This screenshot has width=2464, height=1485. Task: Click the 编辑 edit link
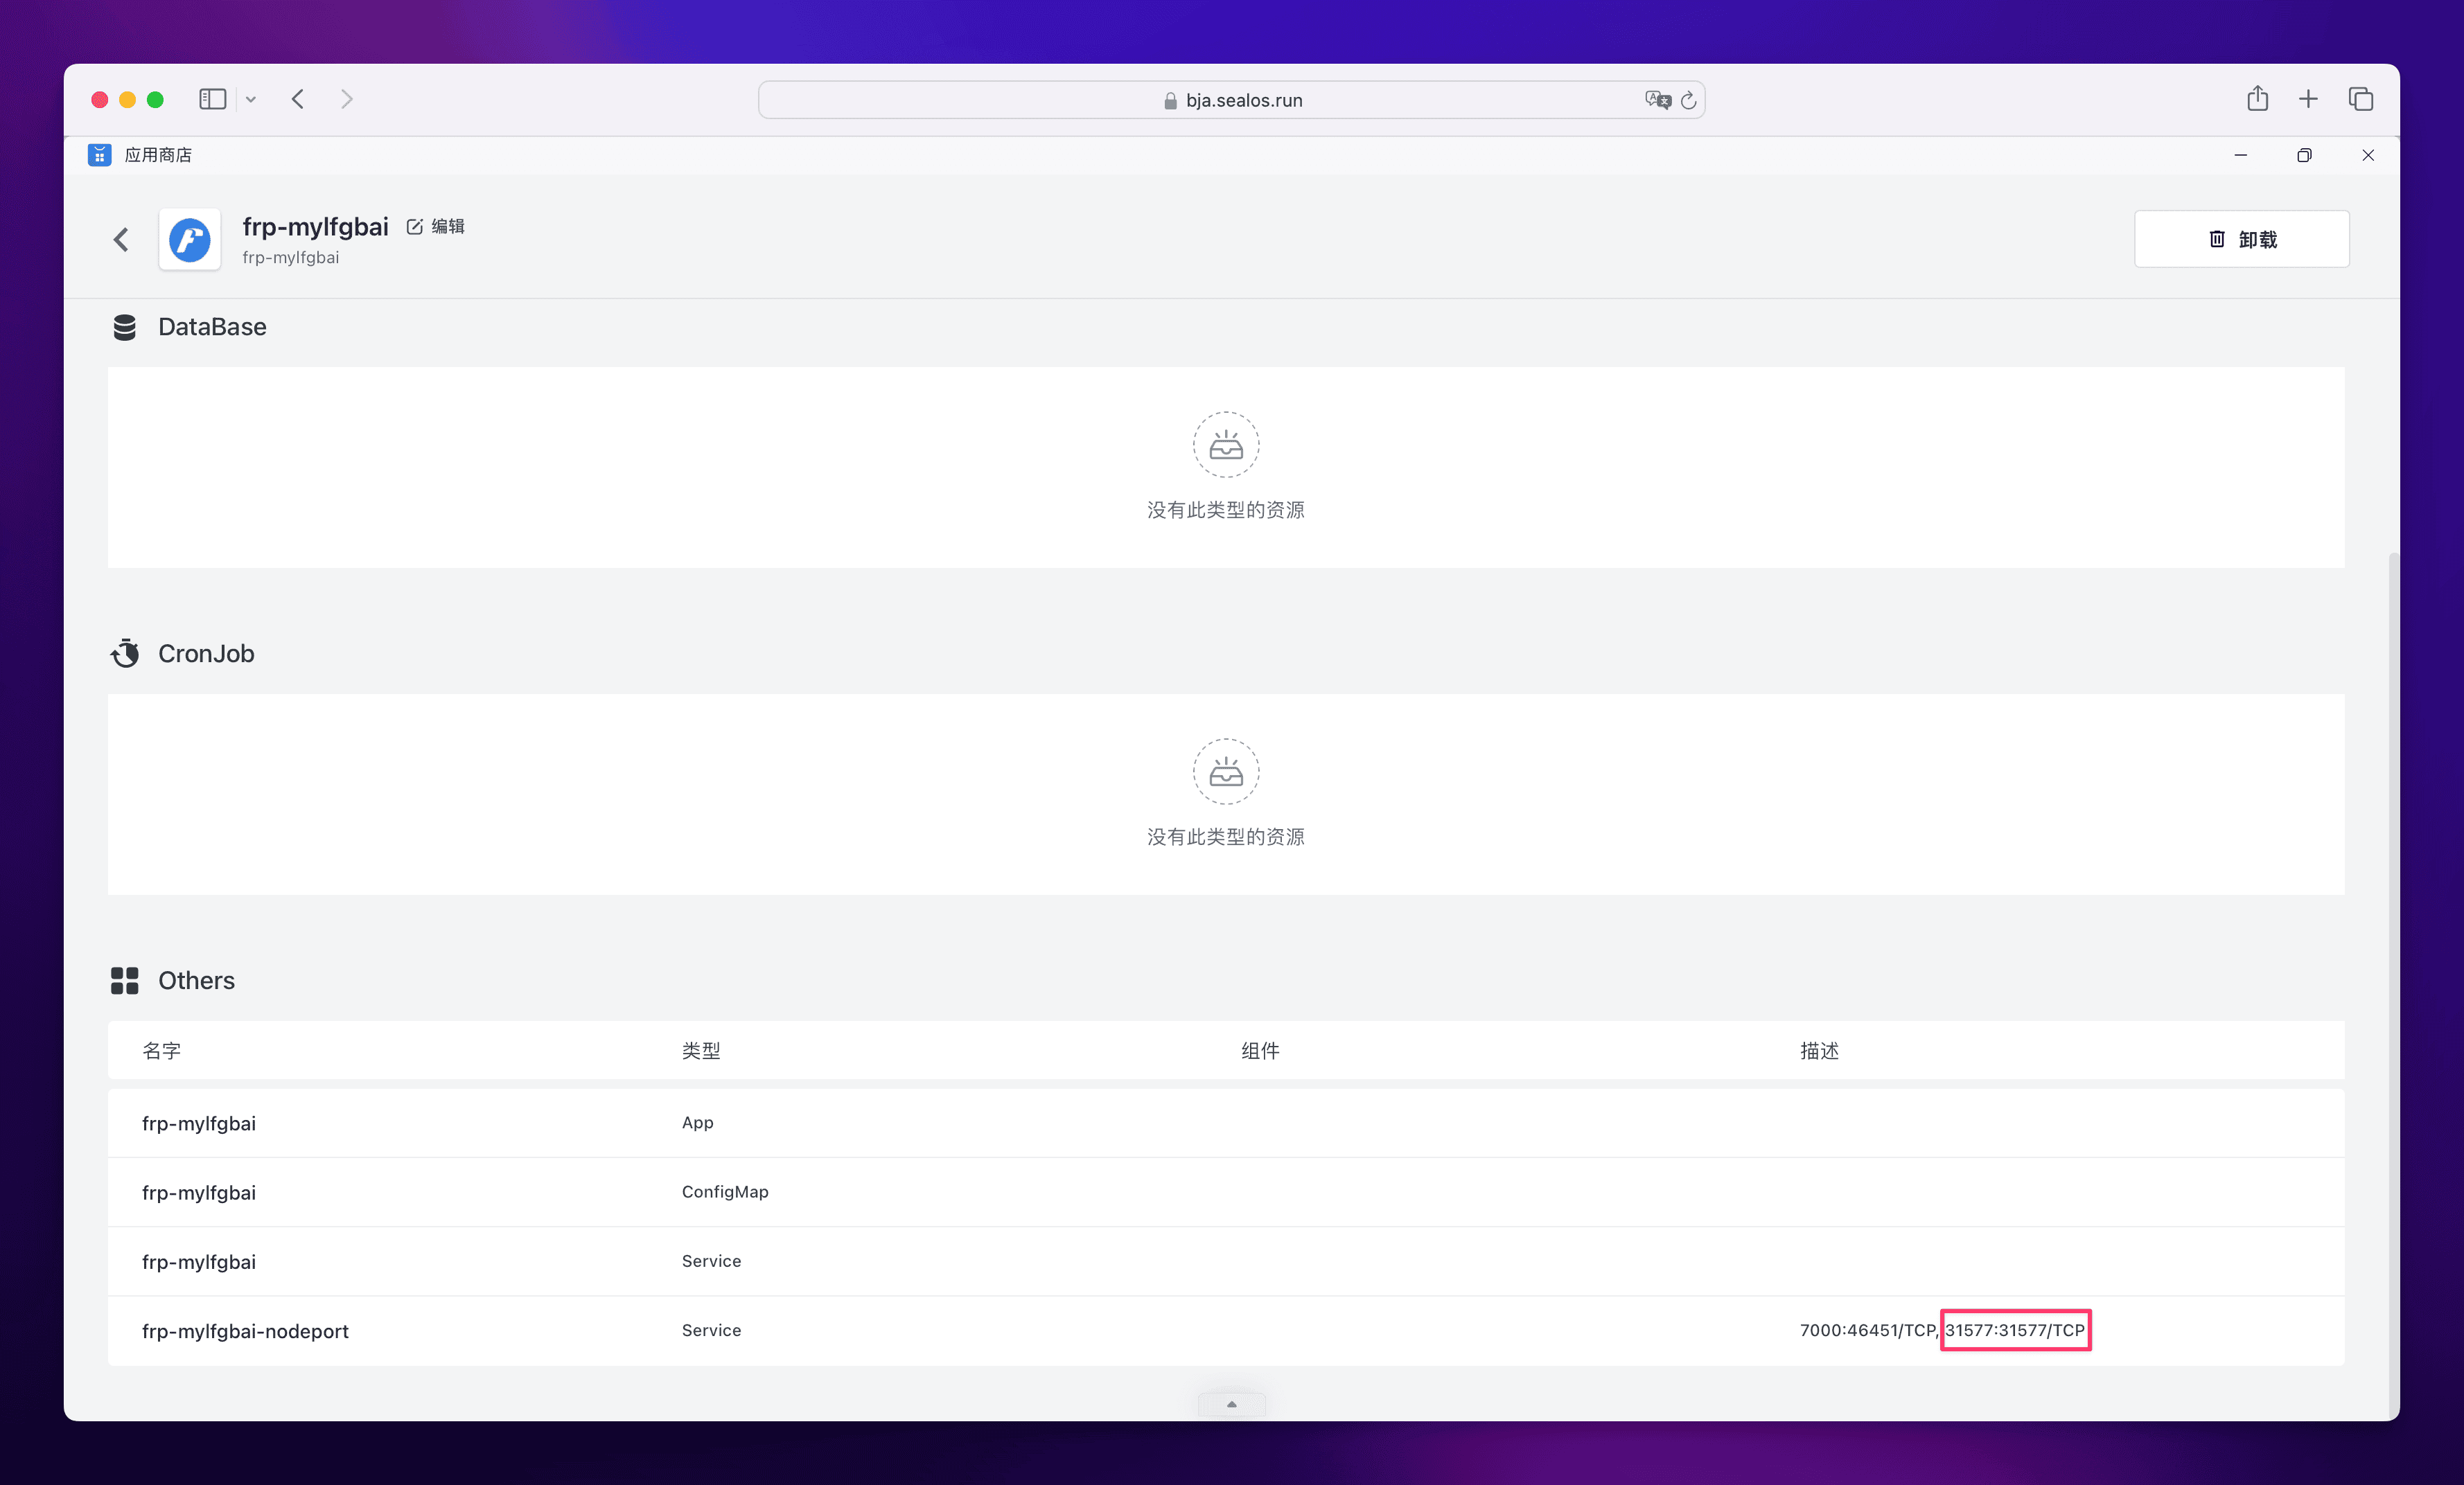pyautogui.click(x=447, y=227)
